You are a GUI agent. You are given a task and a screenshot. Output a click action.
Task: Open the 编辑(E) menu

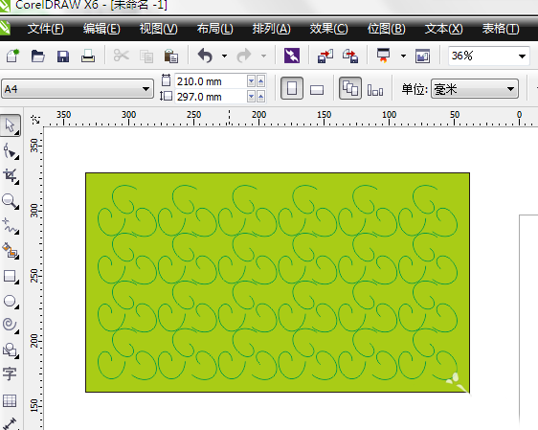[x=101, y=29]
